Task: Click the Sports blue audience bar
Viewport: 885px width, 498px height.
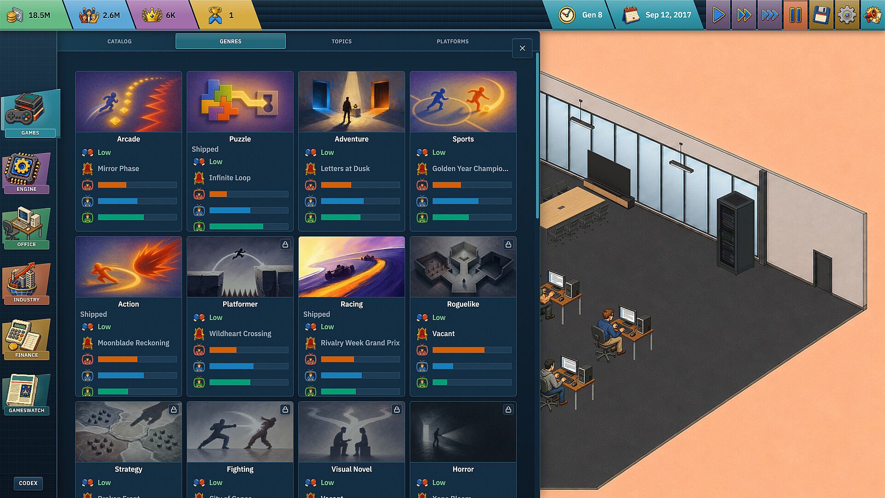Action: [472, 201]
